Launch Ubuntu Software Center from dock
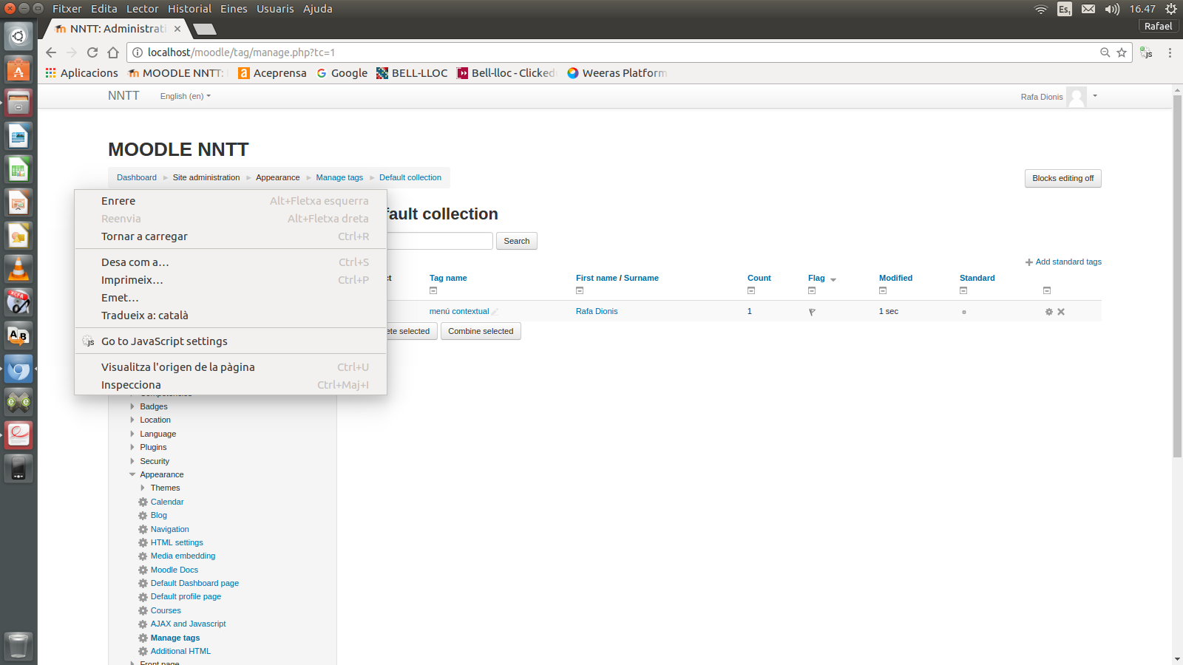Screen dimensions: 1183x665 (x=18, y=70)
